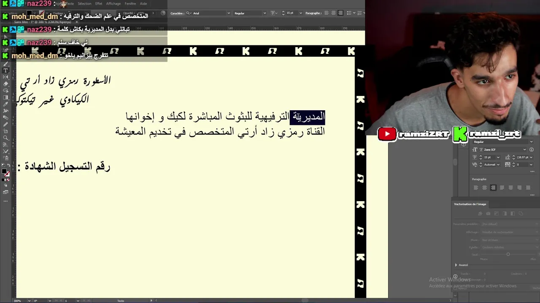Image resolution: width=540 pixels, height=303 pixels.
Task: Center paragraph in top control bar
Action: pos(333,13)
